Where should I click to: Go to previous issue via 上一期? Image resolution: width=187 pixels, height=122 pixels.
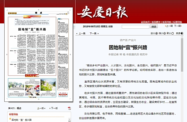click(x=168, y=26)
